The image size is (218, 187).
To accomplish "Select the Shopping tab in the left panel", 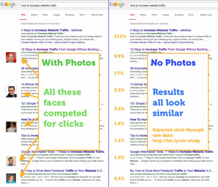I will click(70, 15).
